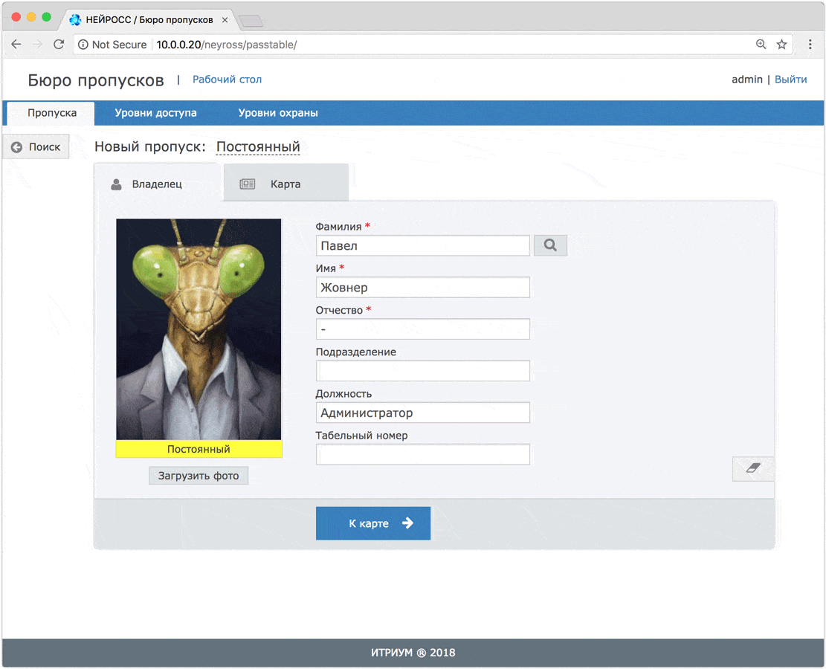The height and width of the screenshot is (669, 826).
Task: Open the Постоянный pass type dropdown
Action: [258, 147]
